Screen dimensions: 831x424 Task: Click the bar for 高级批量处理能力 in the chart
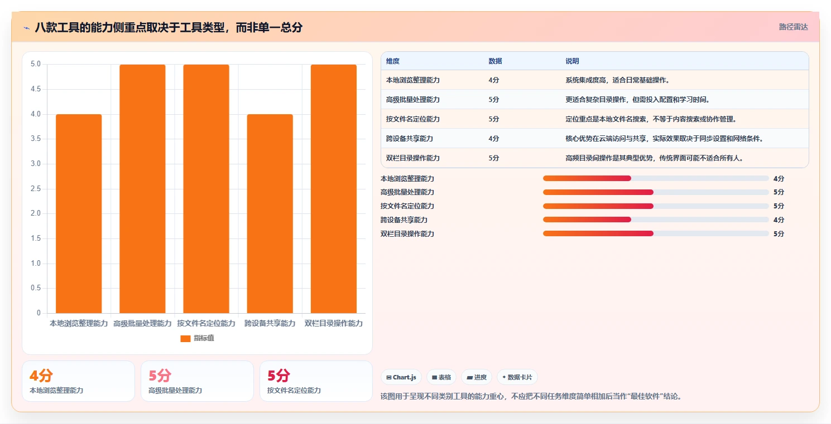[x=142, y=189]
